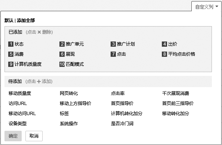Add the 访问URL column

tap(18, 104)
